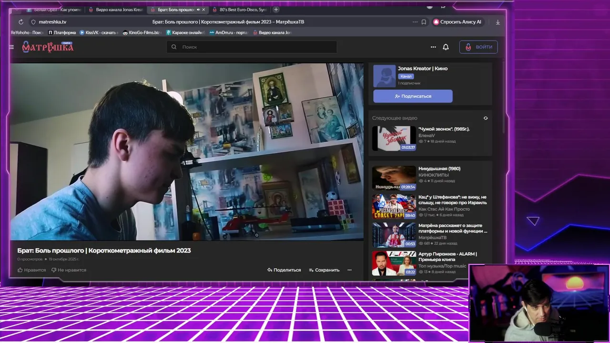Viewport: 610px width, 343px height.
Task: Click the matreshka.tv address bar URL
Action: 52,22
